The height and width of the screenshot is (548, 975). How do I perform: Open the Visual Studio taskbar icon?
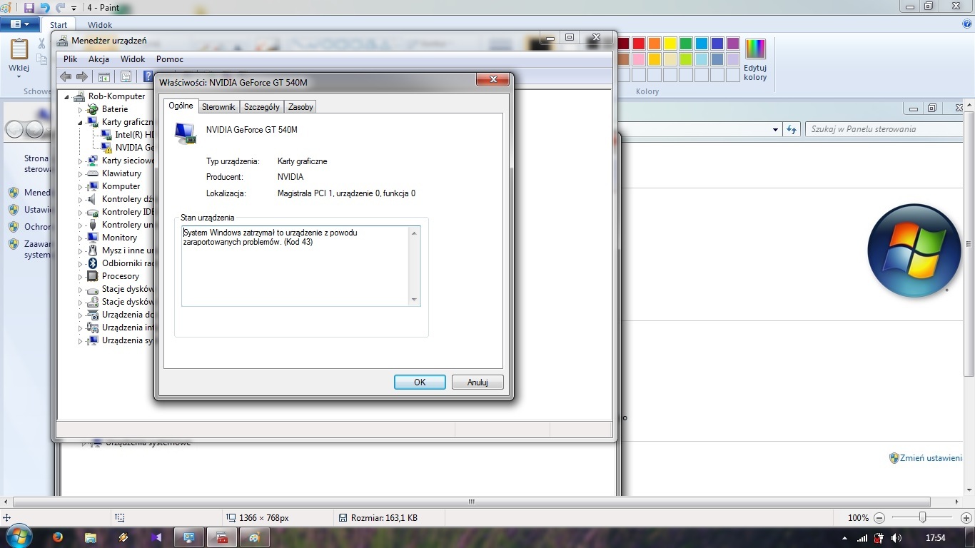coord(156,537)
